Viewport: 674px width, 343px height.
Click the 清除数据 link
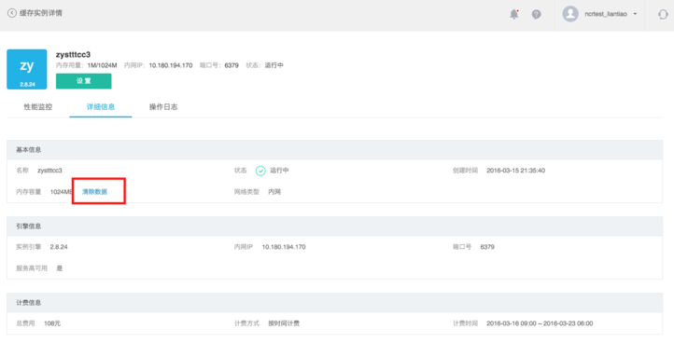94,192
